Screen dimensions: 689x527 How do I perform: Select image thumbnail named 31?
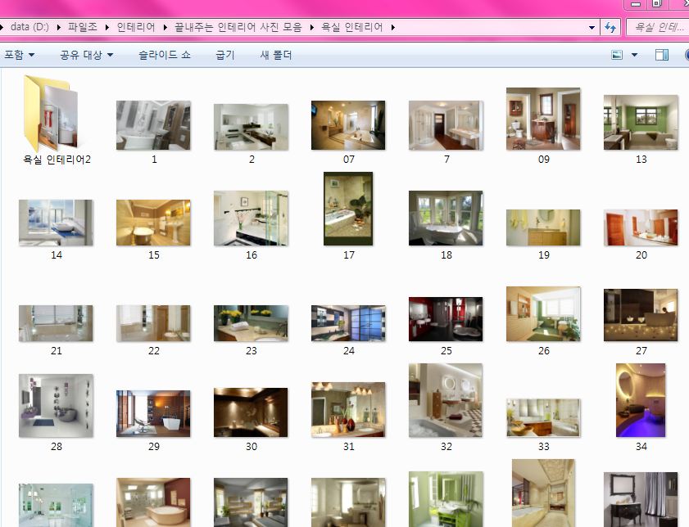348,409
